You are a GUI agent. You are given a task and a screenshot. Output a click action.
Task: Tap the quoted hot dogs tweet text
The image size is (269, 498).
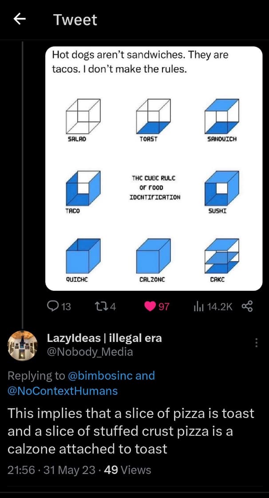pyautogui.click(x=140, y=62)
